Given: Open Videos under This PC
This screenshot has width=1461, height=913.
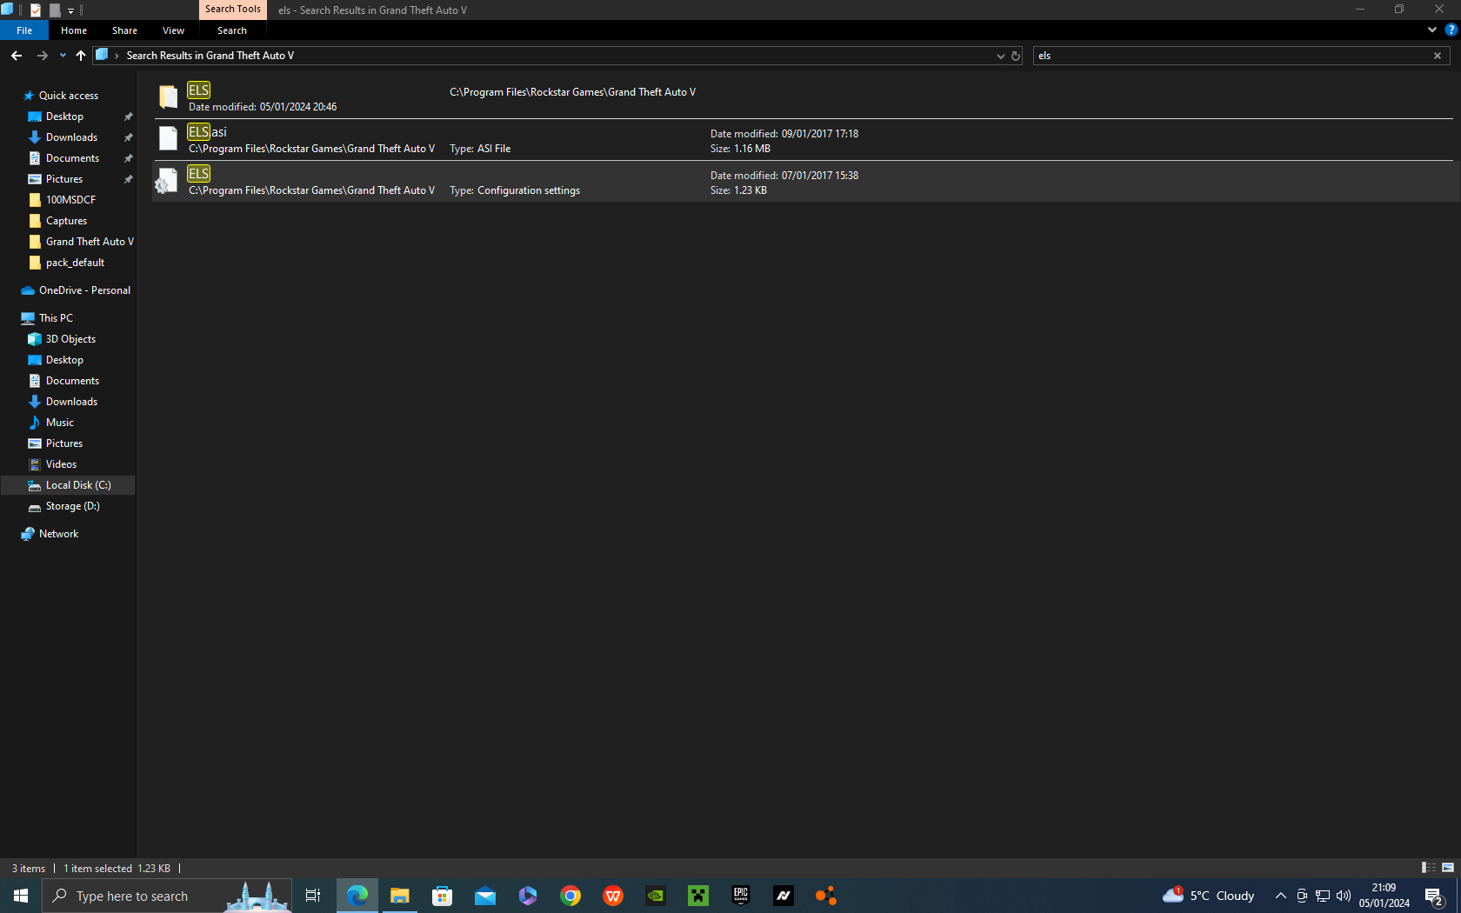Looking at the screenshot, I should [x=61, y=464].
